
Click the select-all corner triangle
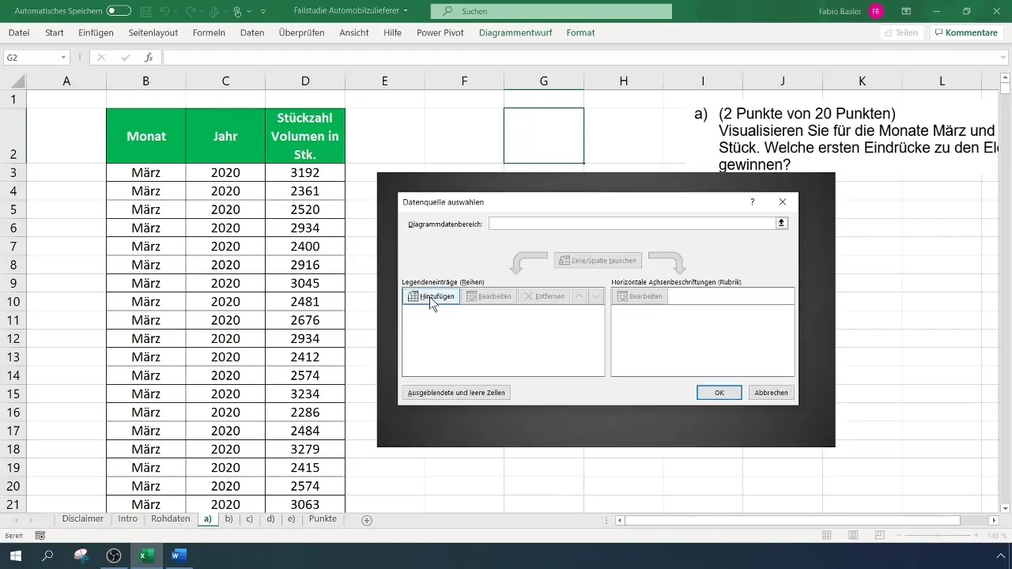17,81
